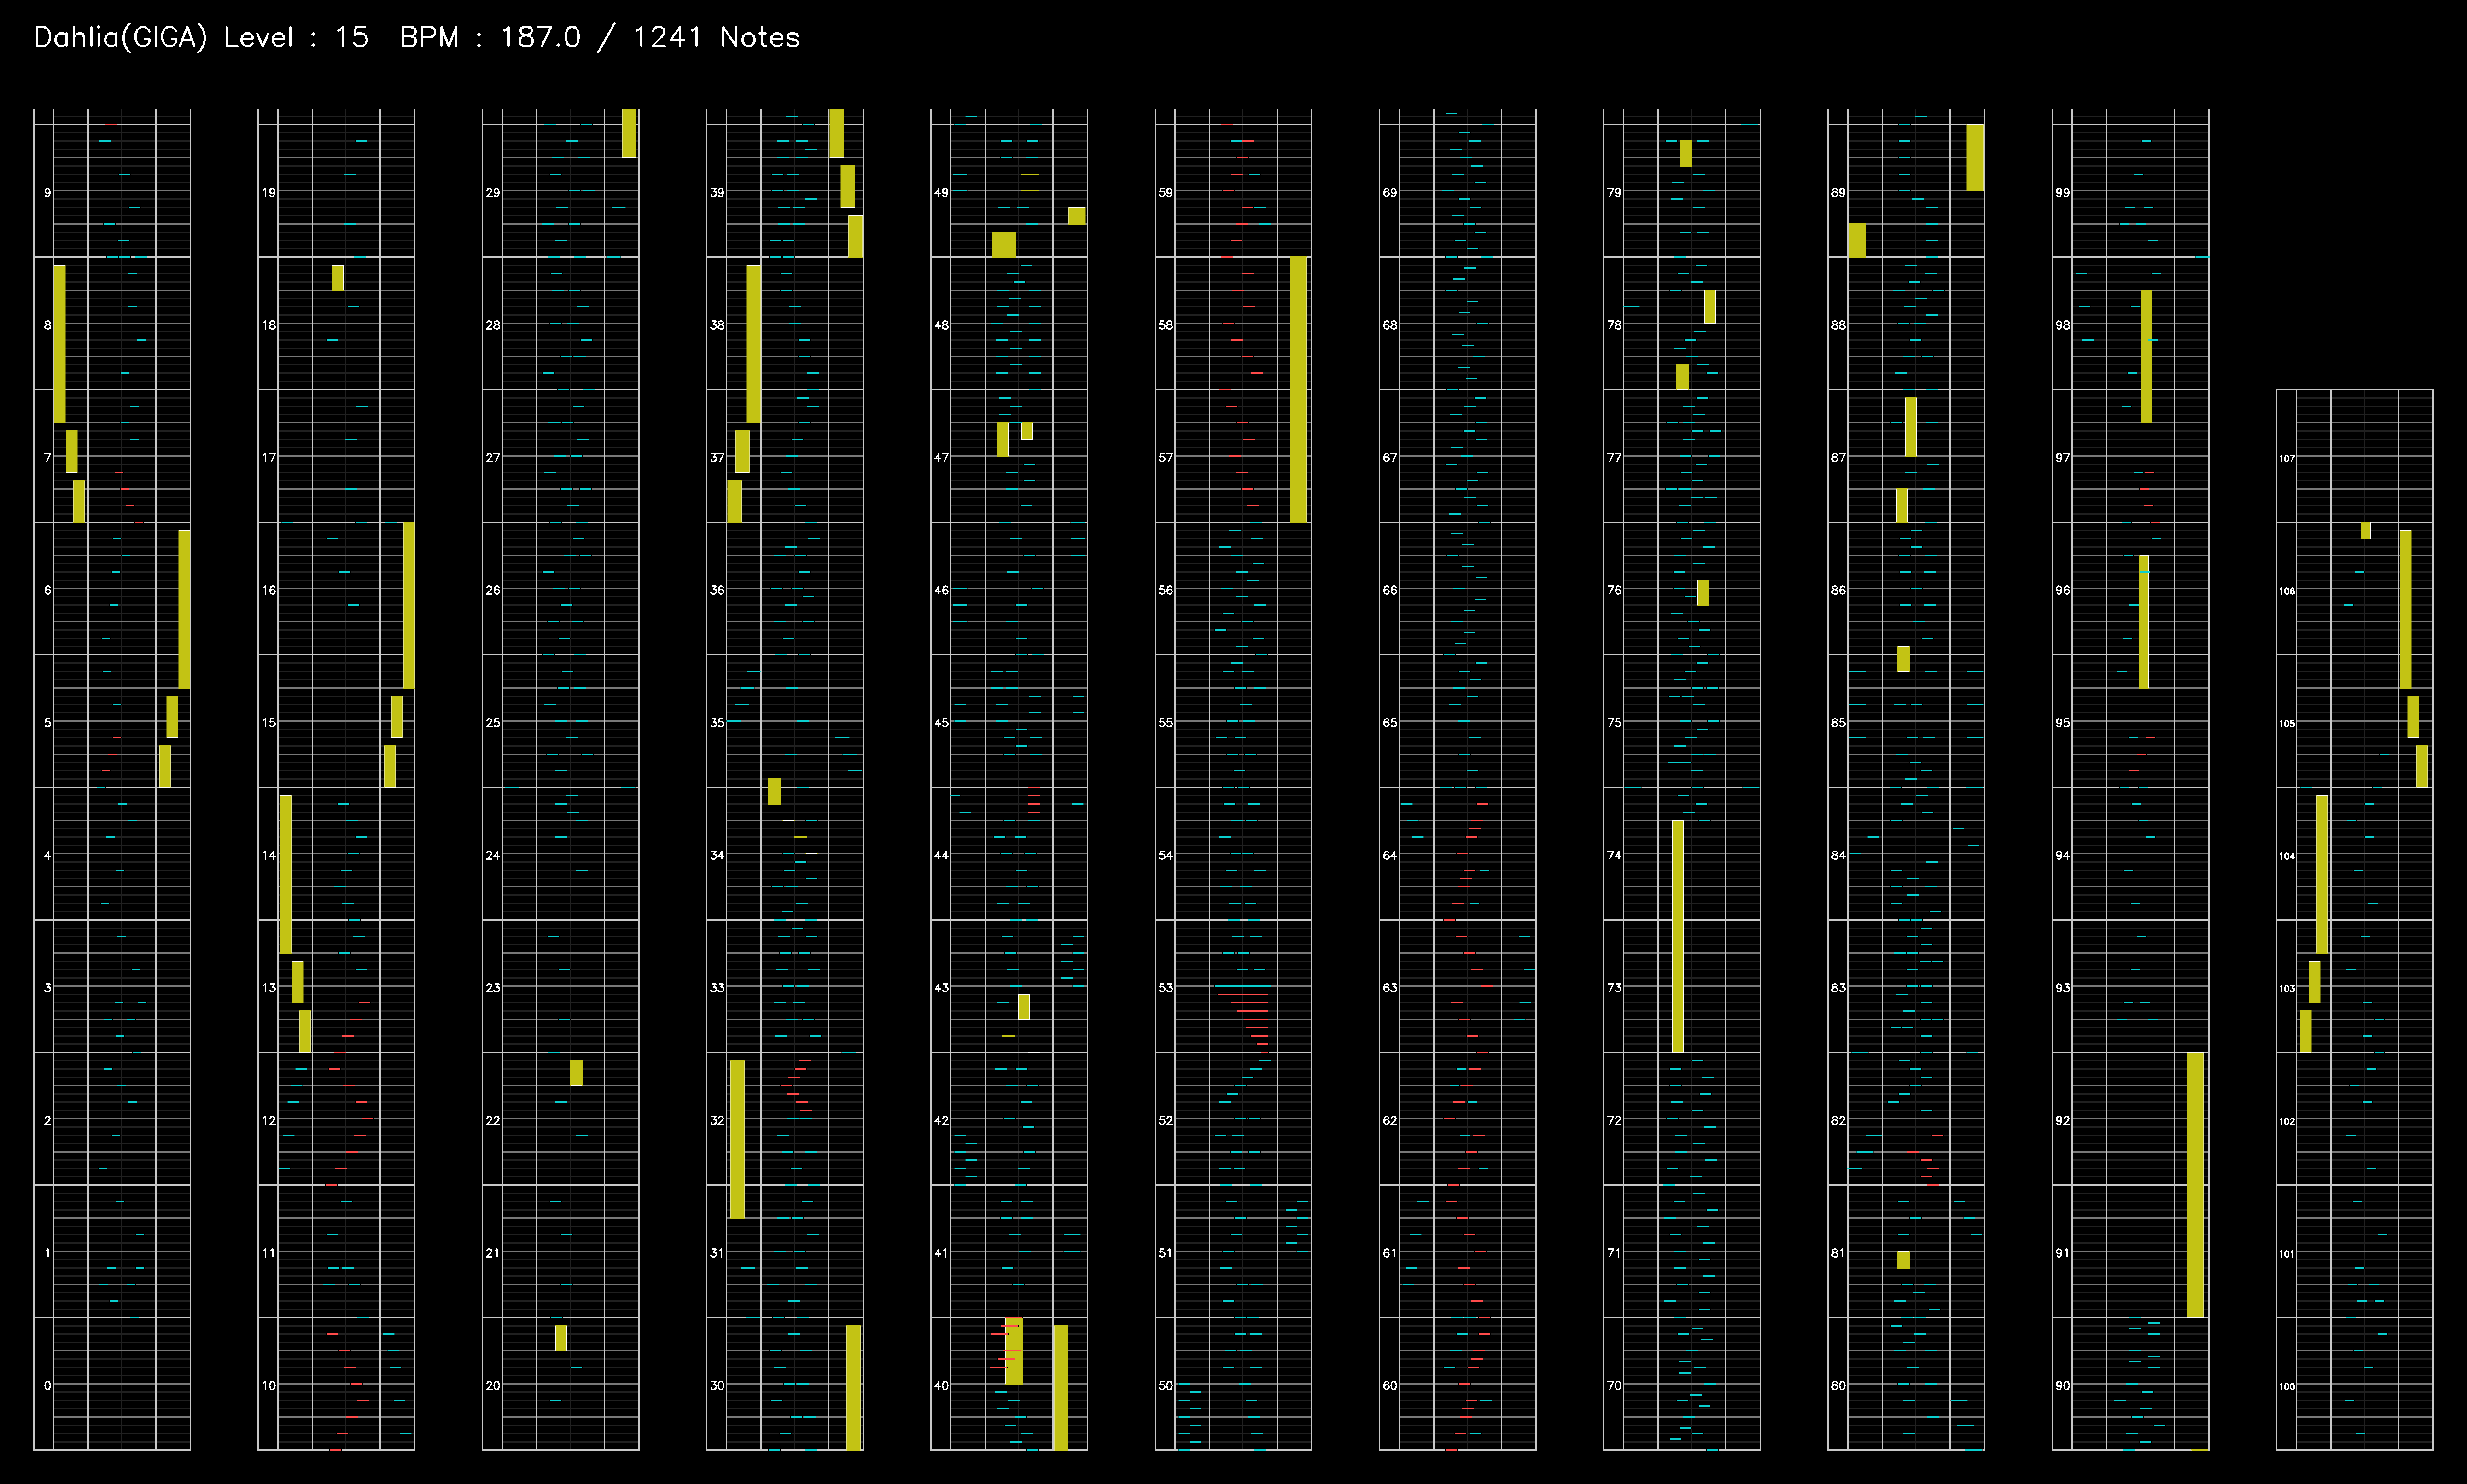This screenshot has width=2467, height=1484.
Task: Click measure number 25 label
Action: (492, 722)
